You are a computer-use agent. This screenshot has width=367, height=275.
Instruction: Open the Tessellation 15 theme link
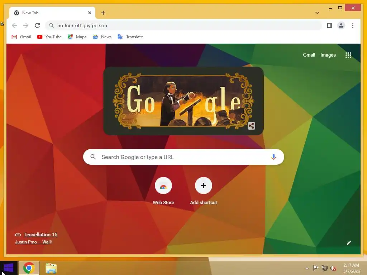coord(40,235)
